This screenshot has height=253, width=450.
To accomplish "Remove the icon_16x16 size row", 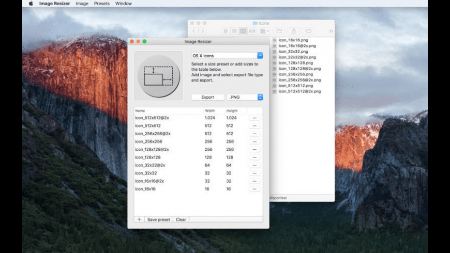I will pos(254,189).
